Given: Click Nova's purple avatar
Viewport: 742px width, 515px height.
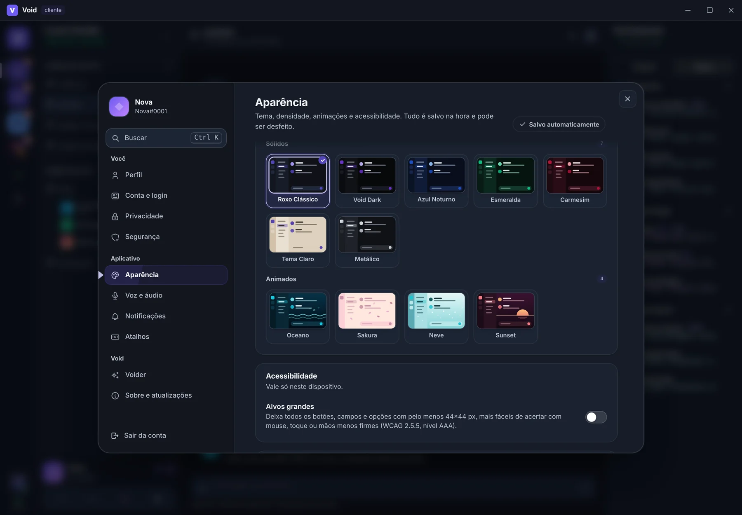Looking at the screenshot, I should click(119, 107).
